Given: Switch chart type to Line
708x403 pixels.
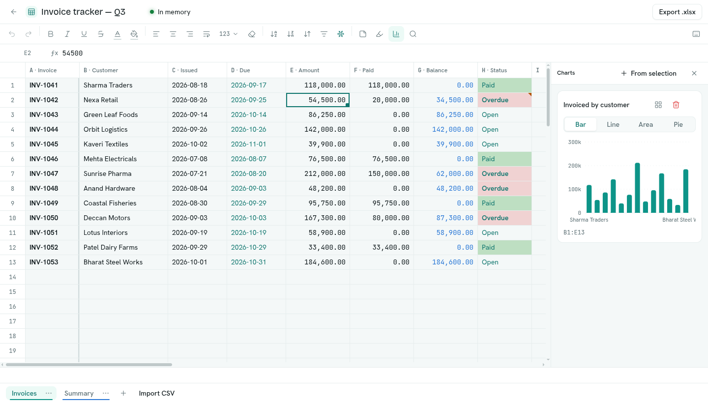Looking at the screenshot, I should [x=613, y=124].
